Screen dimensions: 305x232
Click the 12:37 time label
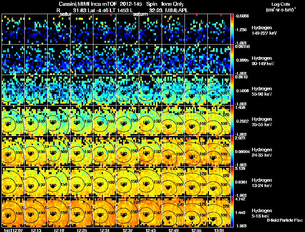128,230
